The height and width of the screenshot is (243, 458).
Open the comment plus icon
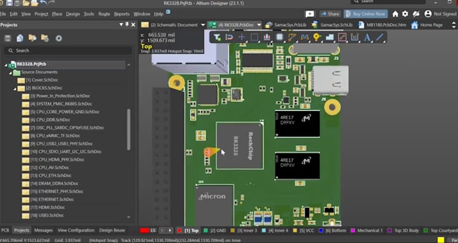310,14
